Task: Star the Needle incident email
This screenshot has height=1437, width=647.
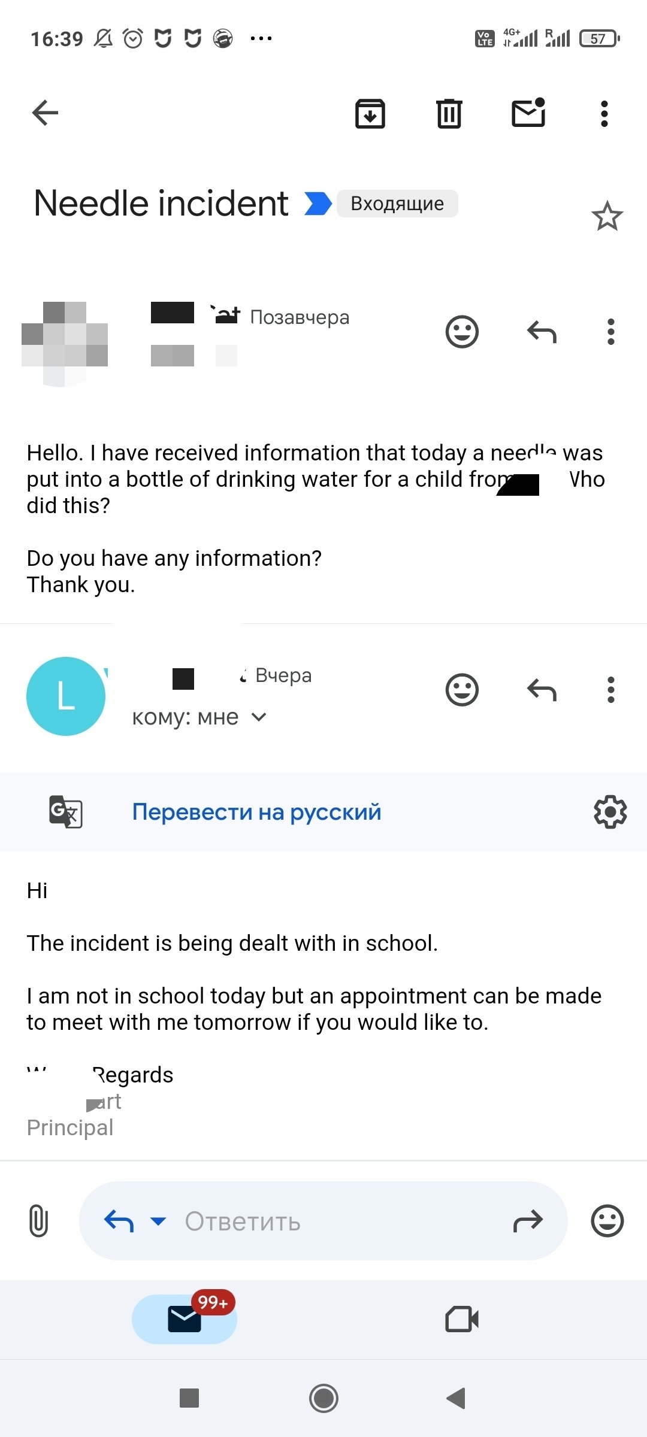Action: 607,216
